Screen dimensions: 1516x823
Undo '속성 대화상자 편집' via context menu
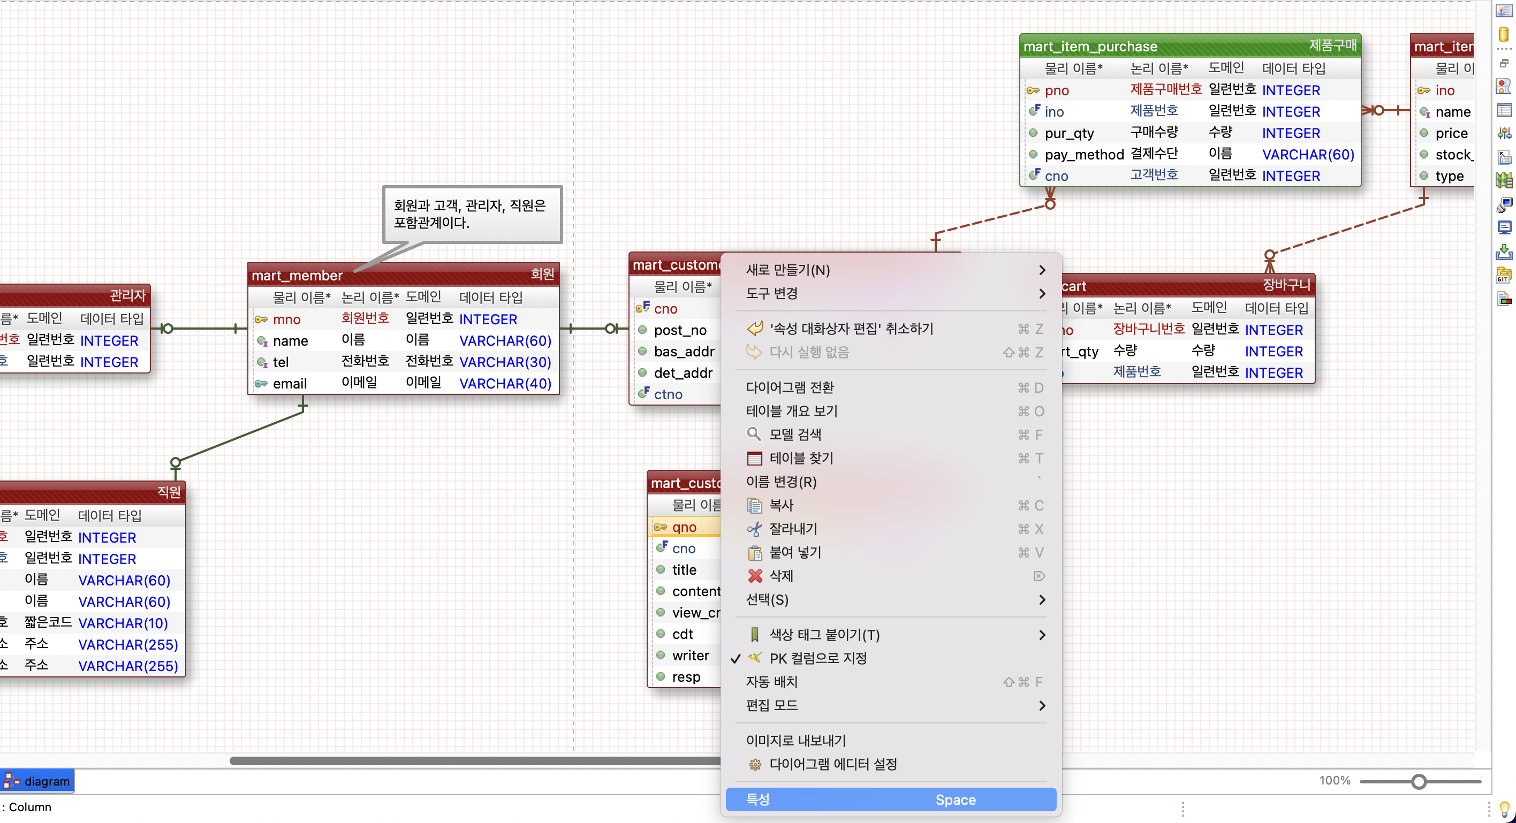click(x=891, y=329)
